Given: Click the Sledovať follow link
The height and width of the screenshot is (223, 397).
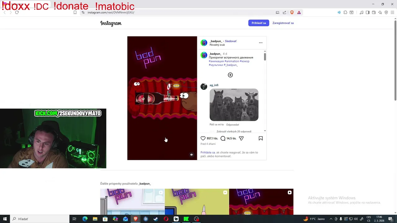Looking at the screenshot, I should pyautogui.click(x=231, y=41).
